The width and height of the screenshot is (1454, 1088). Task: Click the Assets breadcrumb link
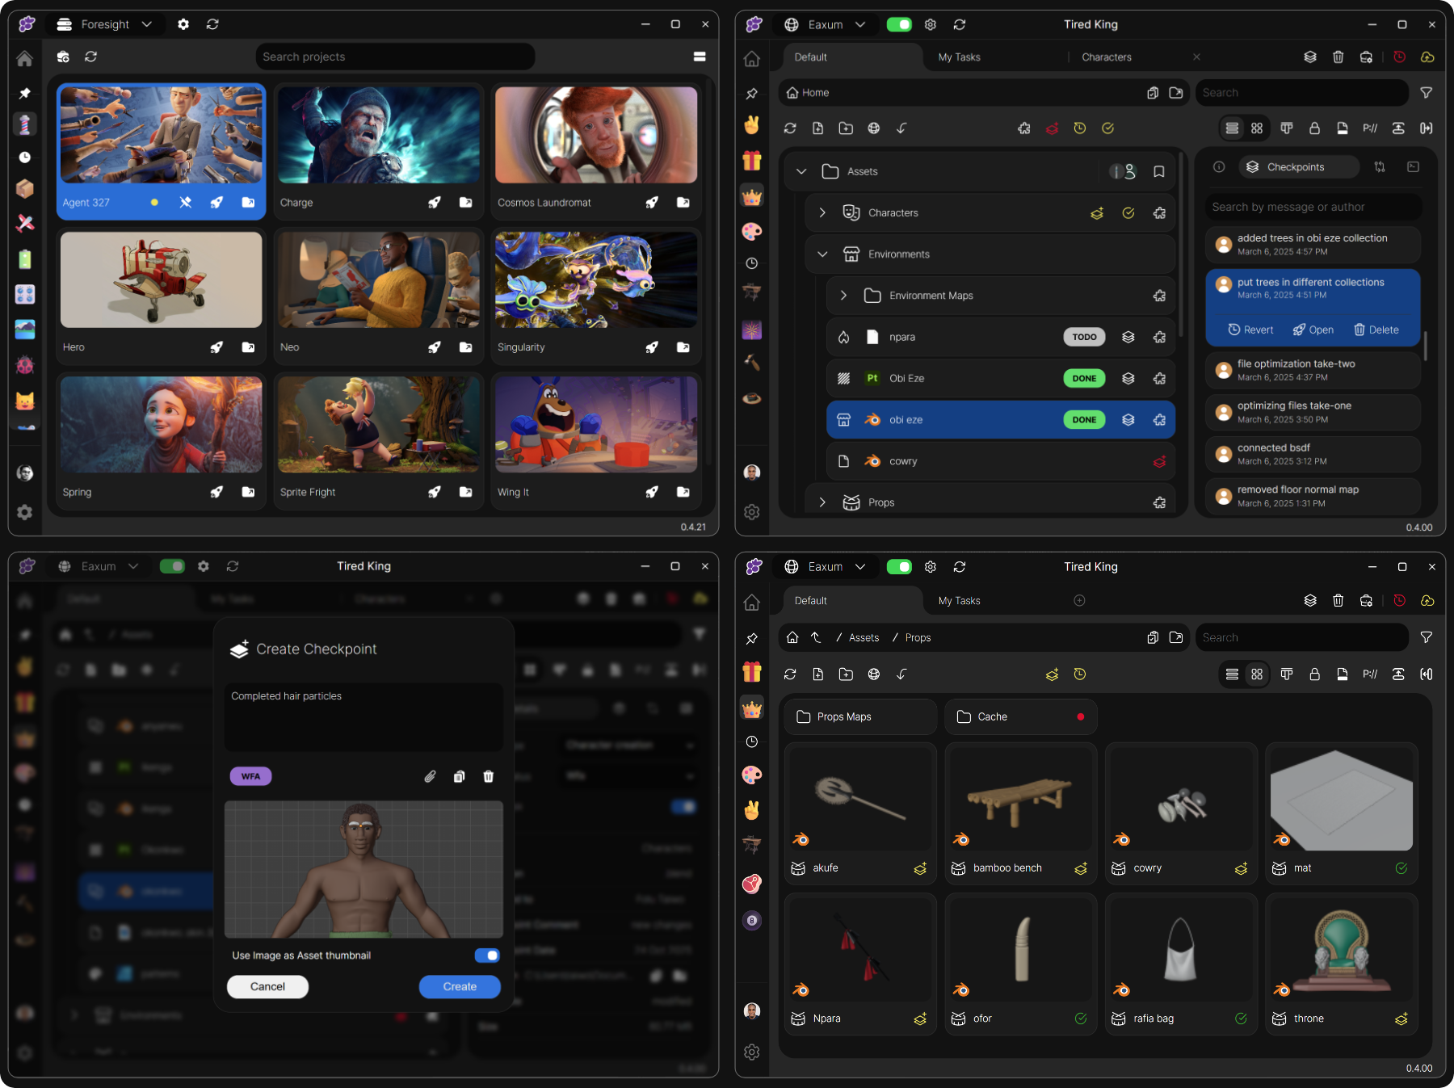pos(864,637)
